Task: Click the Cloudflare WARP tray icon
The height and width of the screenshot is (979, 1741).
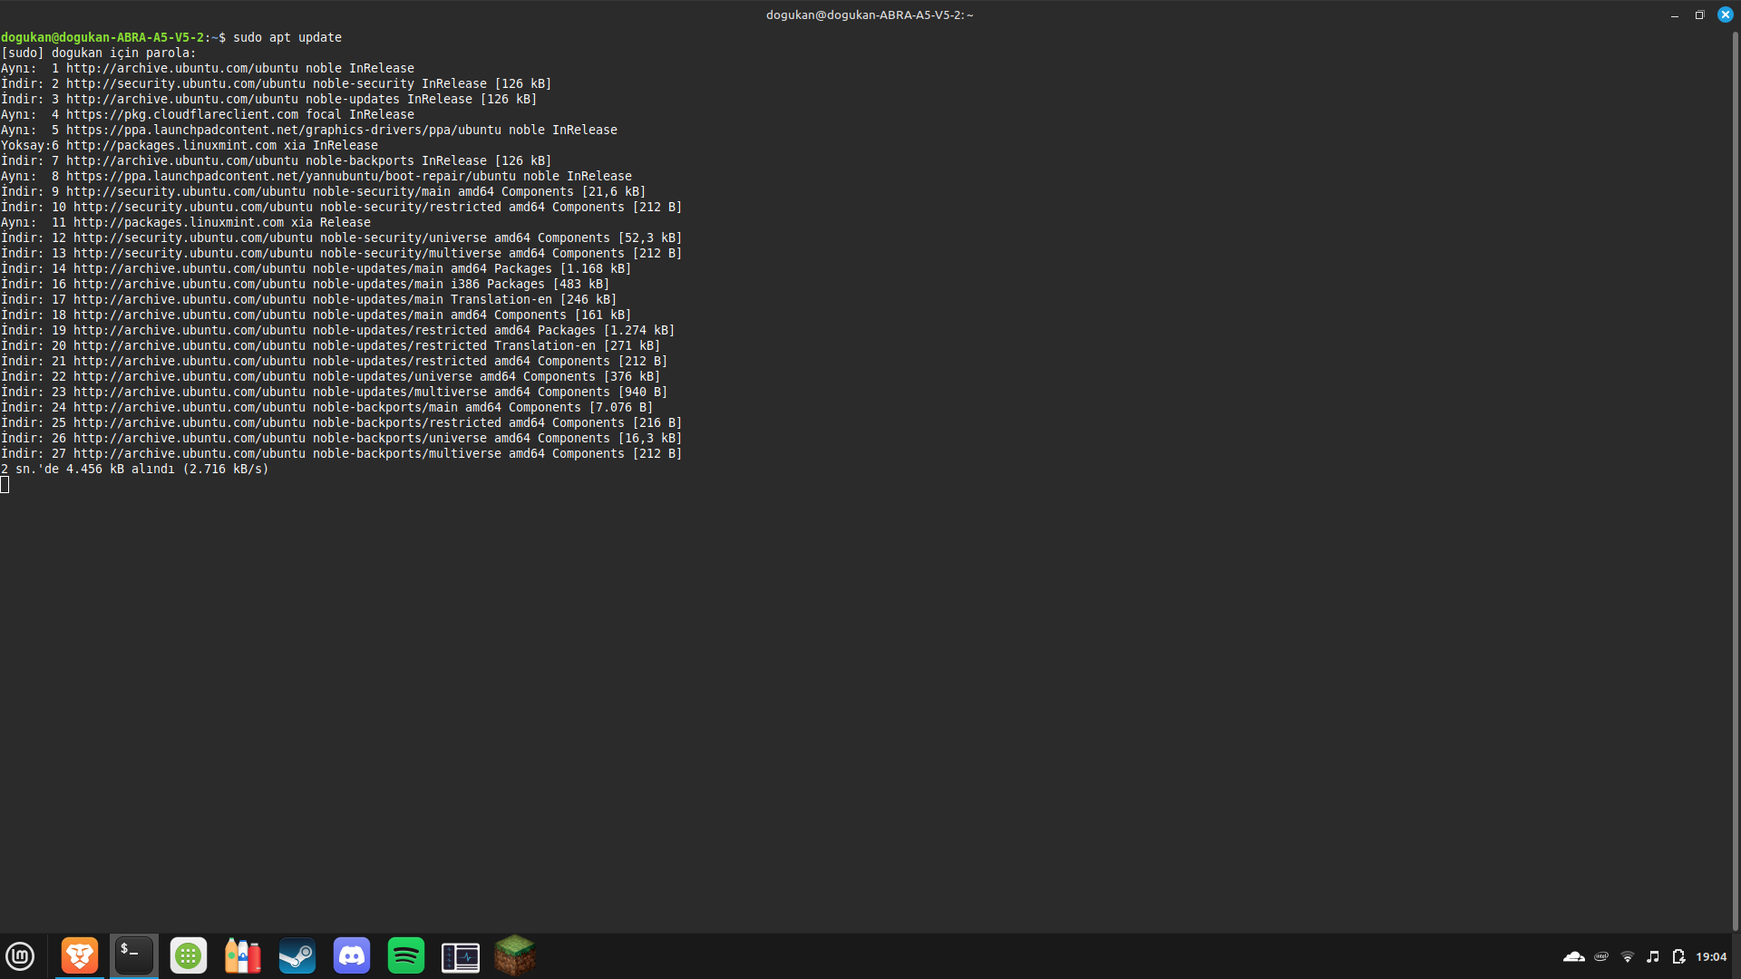Action: pyautogui.click(x=1574, y=956)
